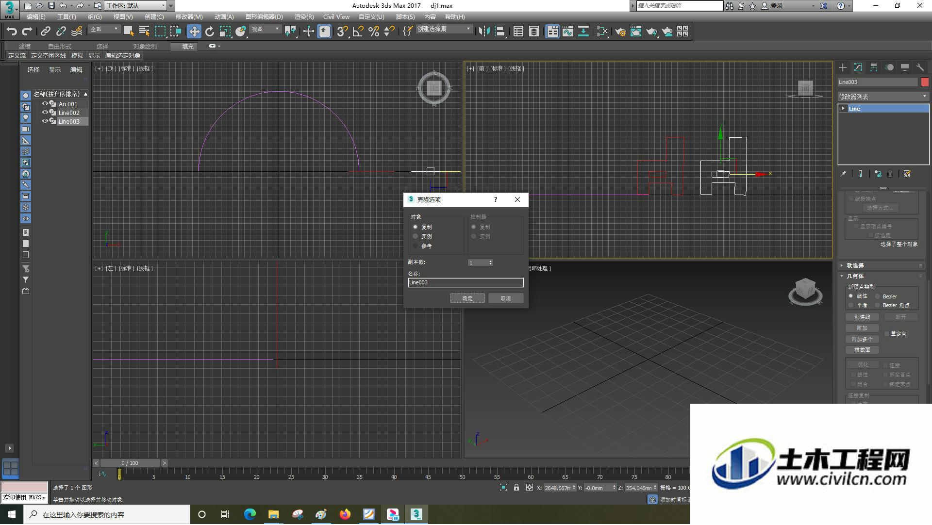
Task: Click the Mirror tool icon
Action: pos(484,32)
